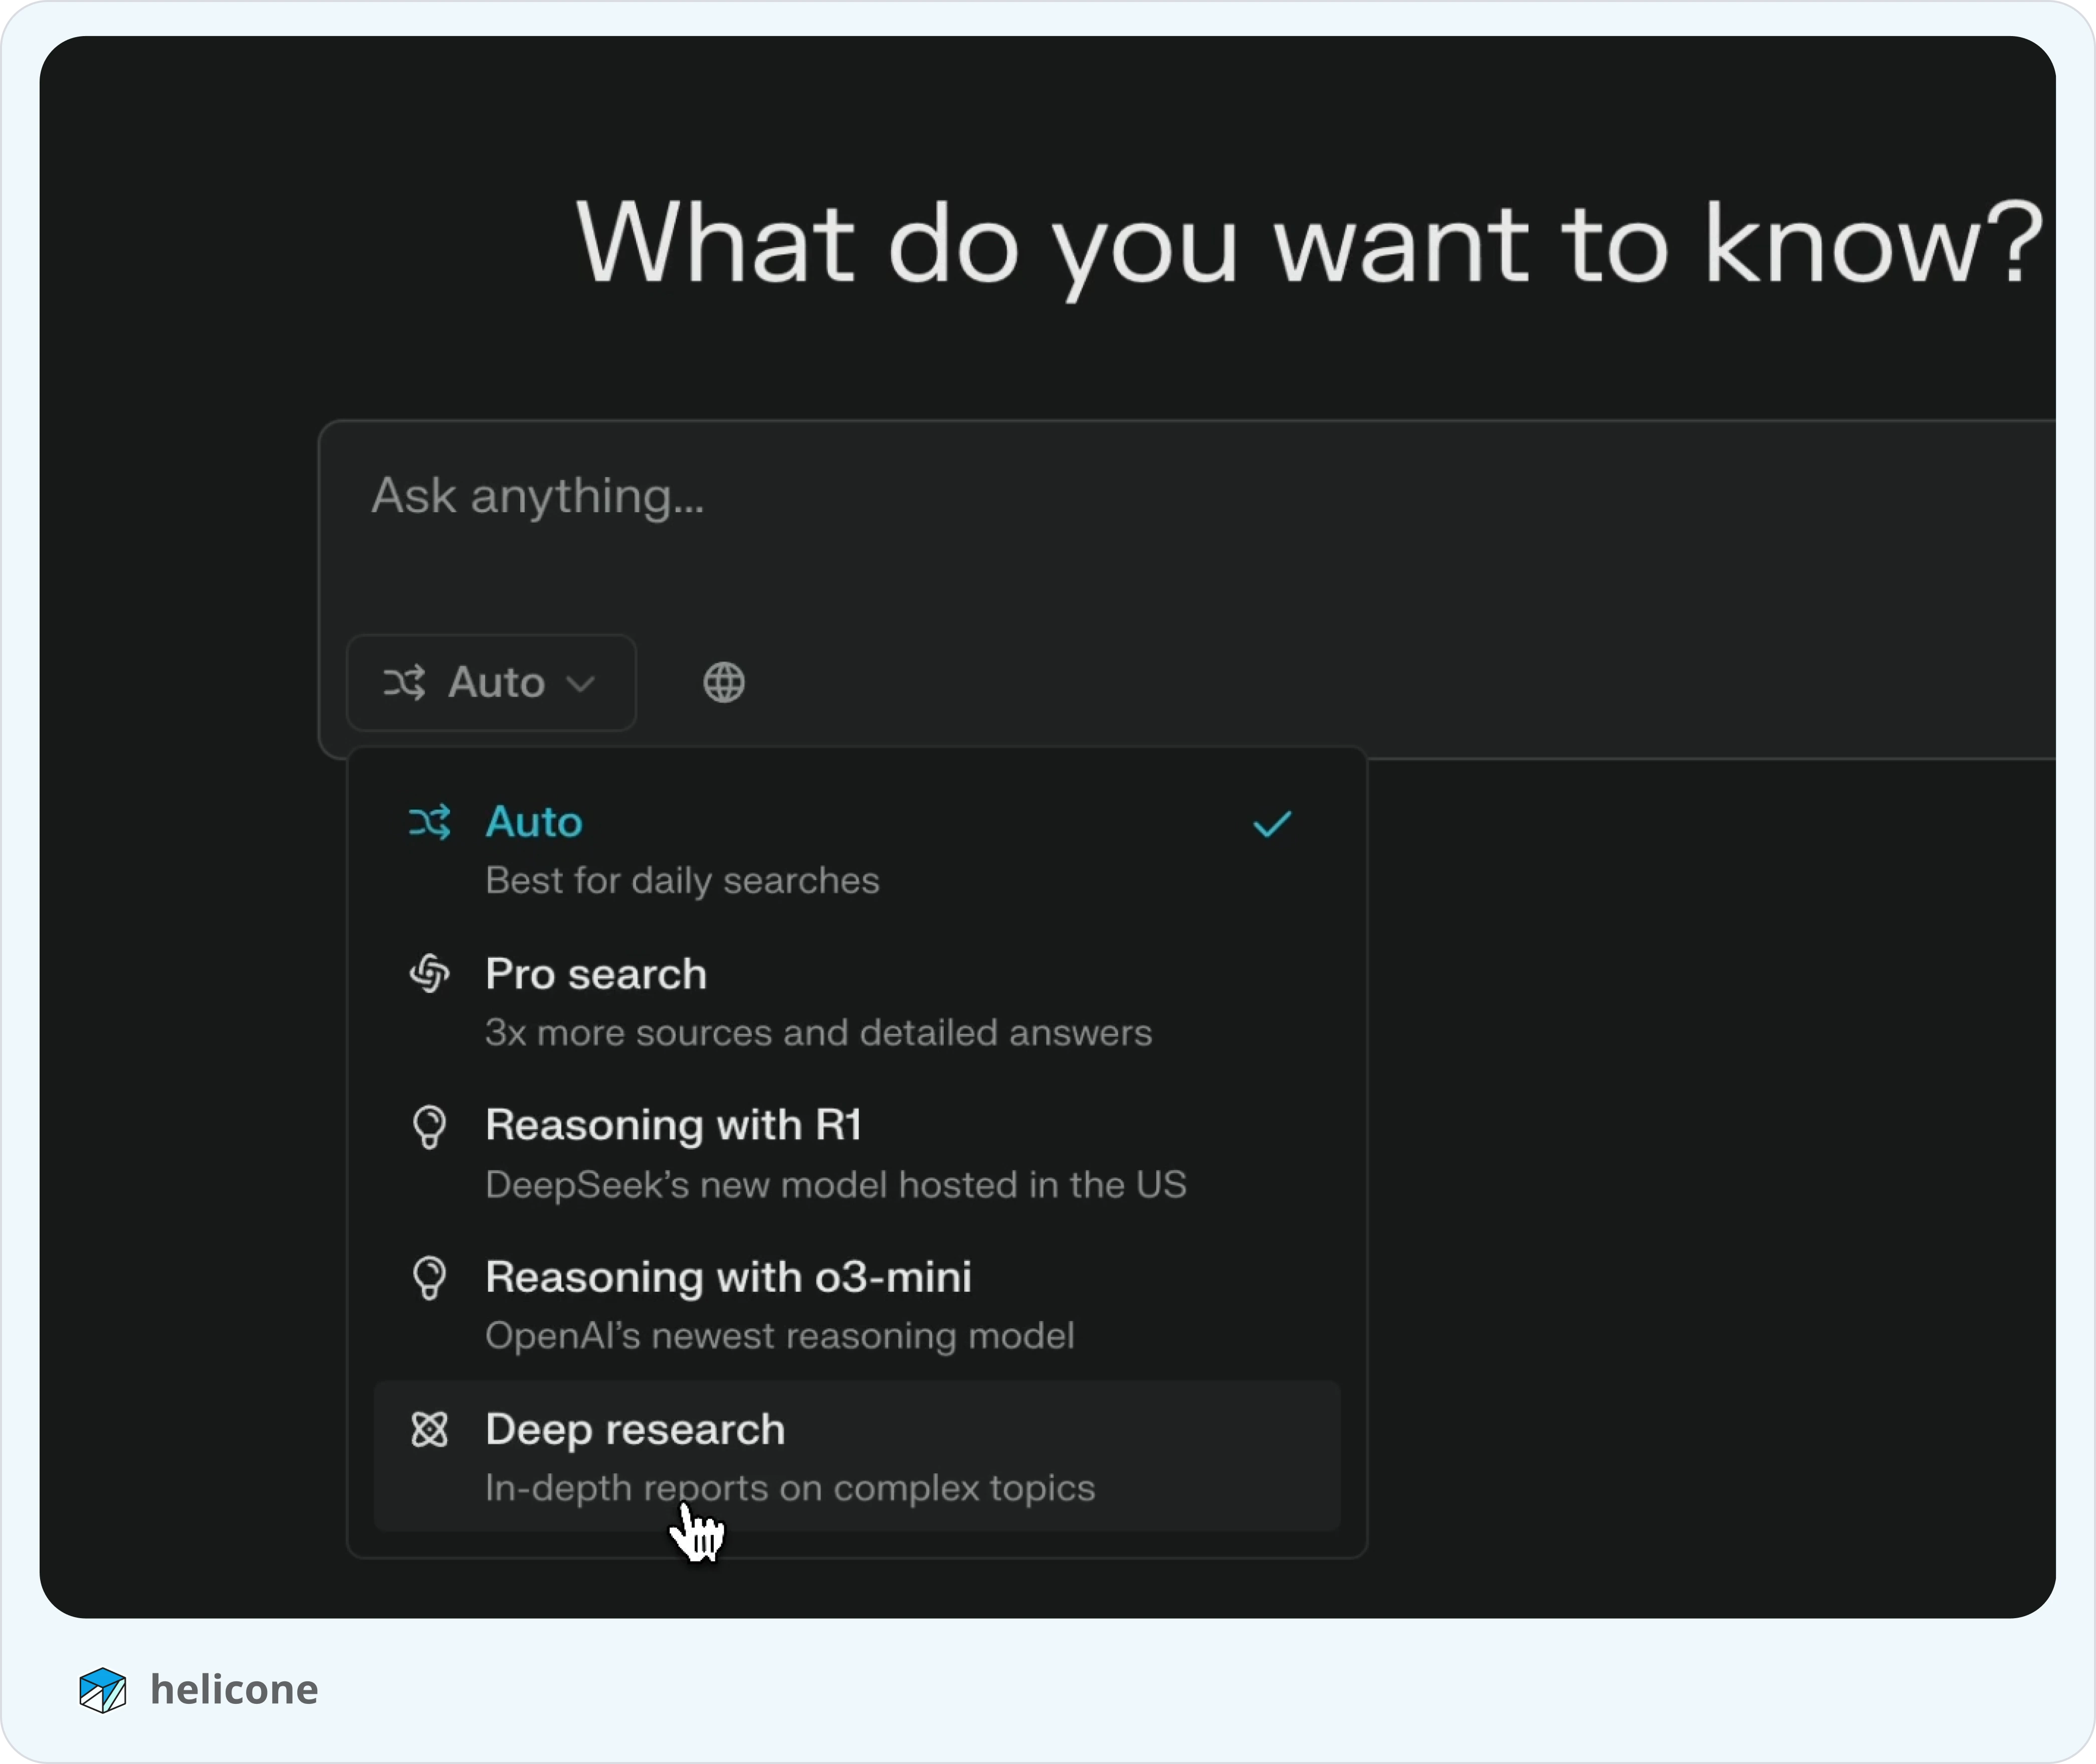
Task: Click the checkmark next to Auto mode
Action: click(x=1272, y=824)
